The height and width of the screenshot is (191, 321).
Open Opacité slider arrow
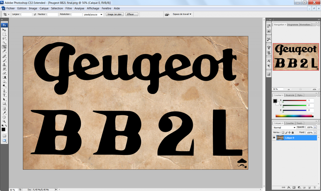tap(315, 127)
